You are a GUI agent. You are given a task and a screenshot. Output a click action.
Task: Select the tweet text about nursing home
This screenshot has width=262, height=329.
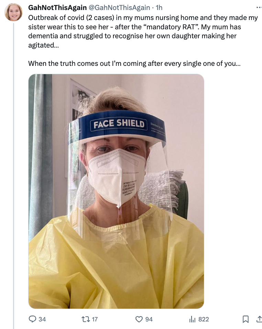[143, 31]
